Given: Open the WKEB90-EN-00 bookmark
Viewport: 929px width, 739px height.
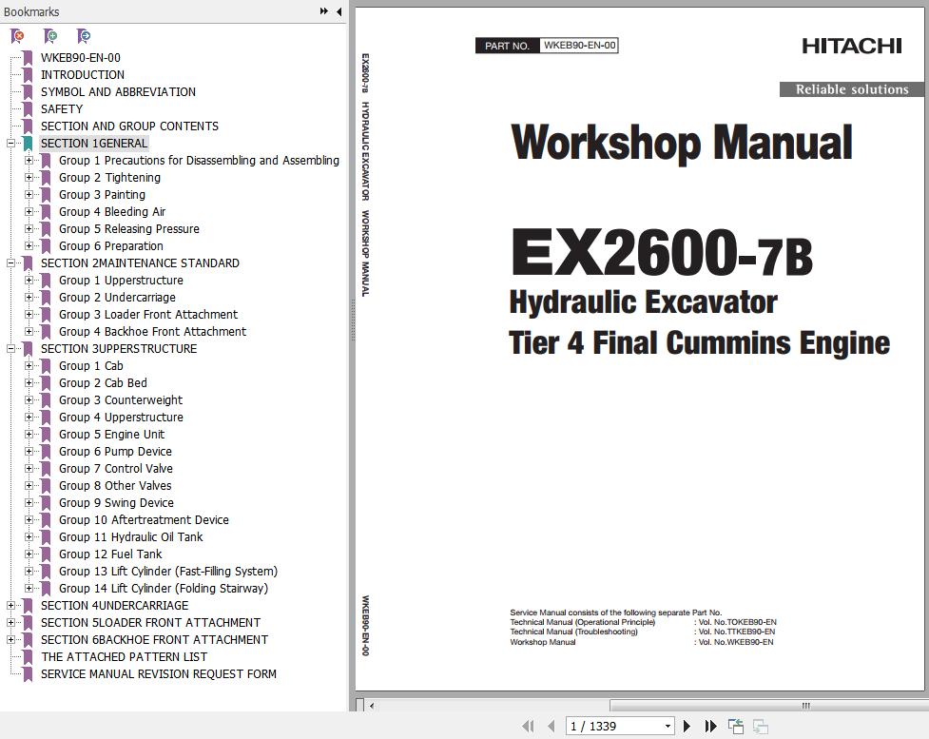Looking at the screenshot, I should (81, 58).
